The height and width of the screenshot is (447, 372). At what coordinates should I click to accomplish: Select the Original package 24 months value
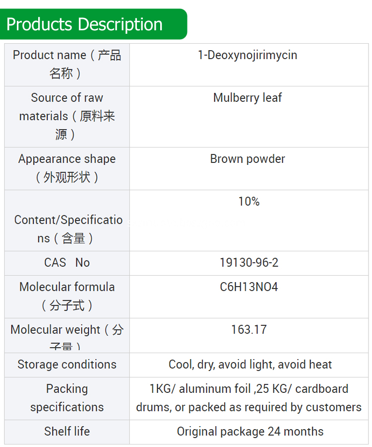tap(250, 432)
